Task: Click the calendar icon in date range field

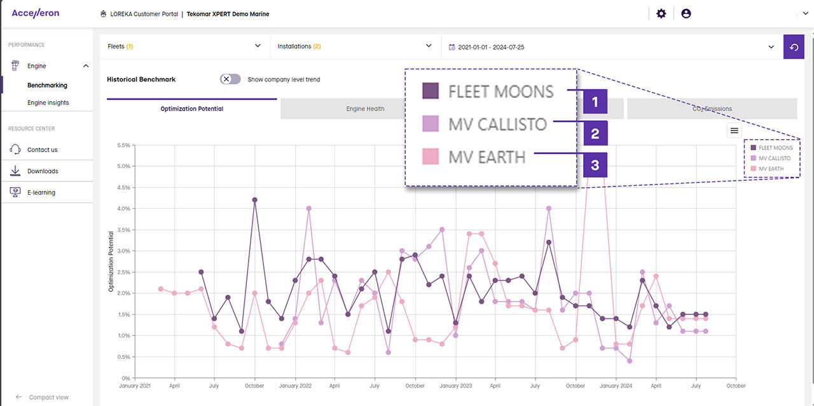Action: [452, 47]
